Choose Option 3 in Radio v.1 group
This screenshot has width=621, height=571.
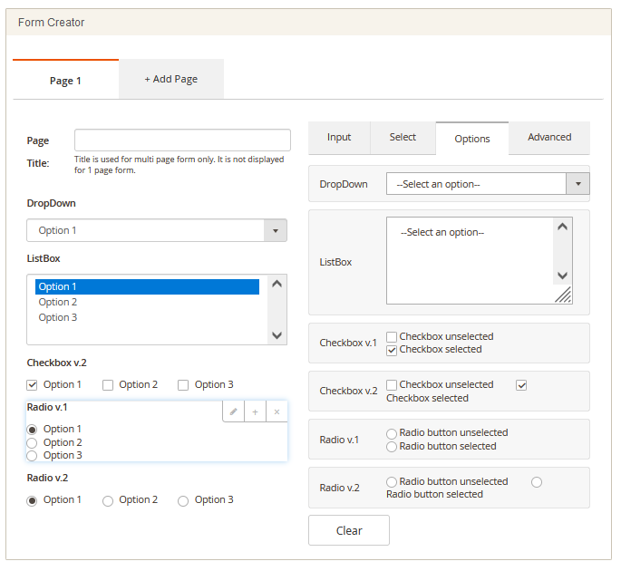(x=33, y=455)
